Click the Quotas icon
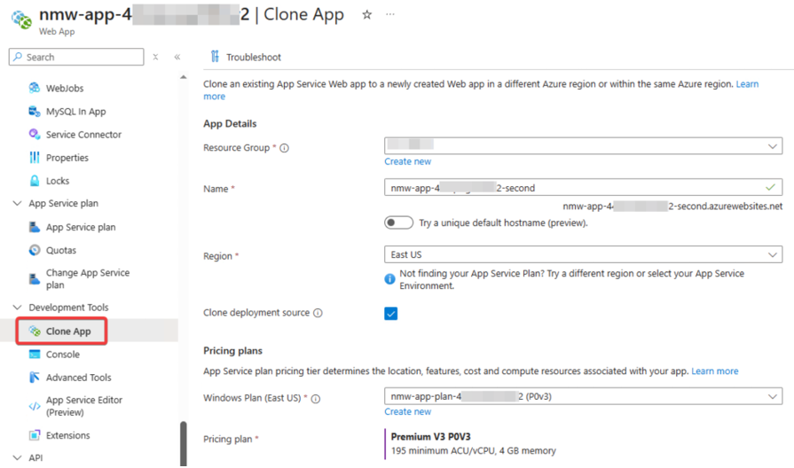The height and width of the screenshot is (468, 794). click(x=35, y=250)
